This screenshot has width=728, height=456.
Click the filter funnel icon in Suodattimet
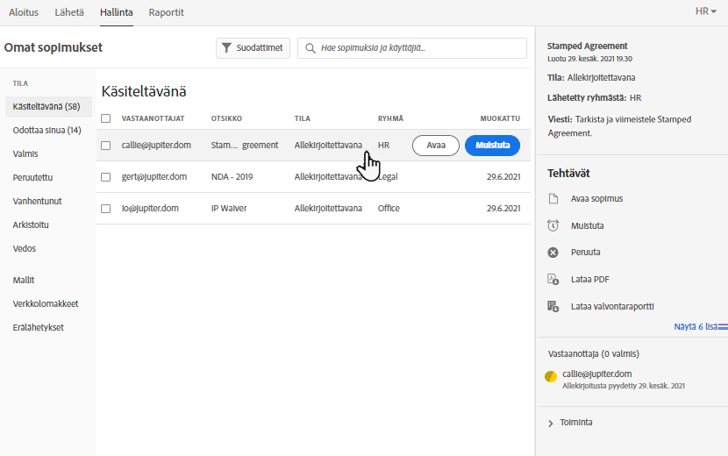click(x=226, y=48)
